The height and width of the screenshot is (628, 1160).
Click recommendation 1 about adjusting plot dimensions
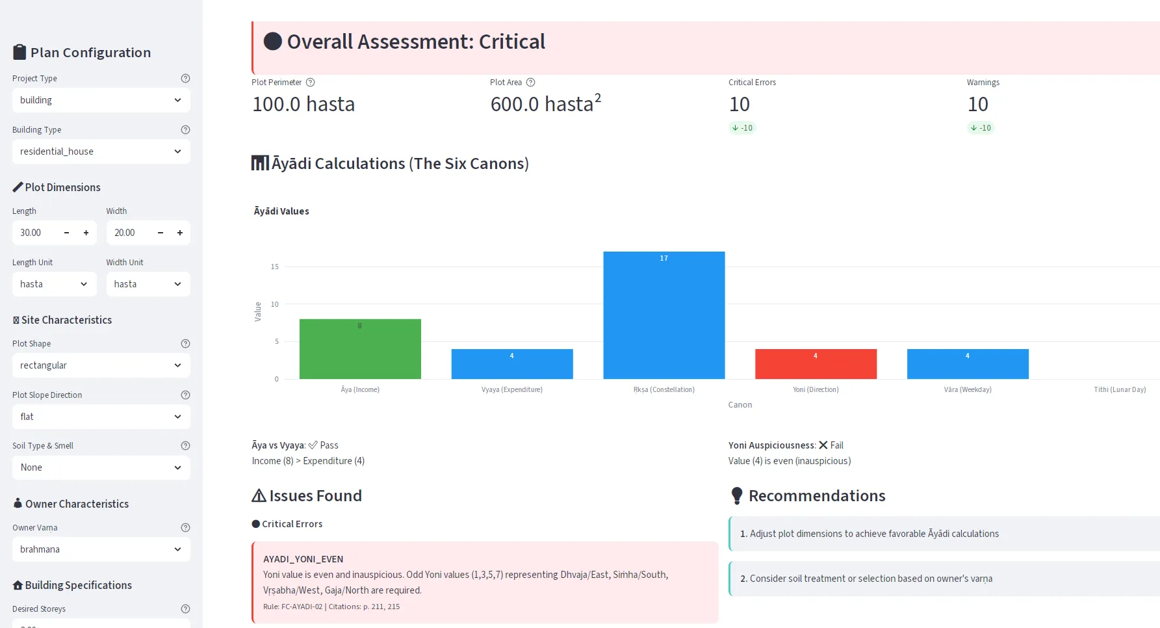click(x=944, y=534)
